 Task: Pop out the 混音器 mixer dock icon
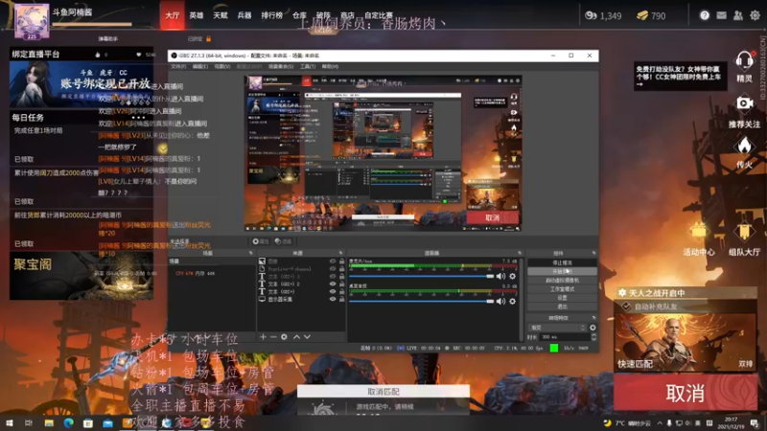(x=520, y=253)
